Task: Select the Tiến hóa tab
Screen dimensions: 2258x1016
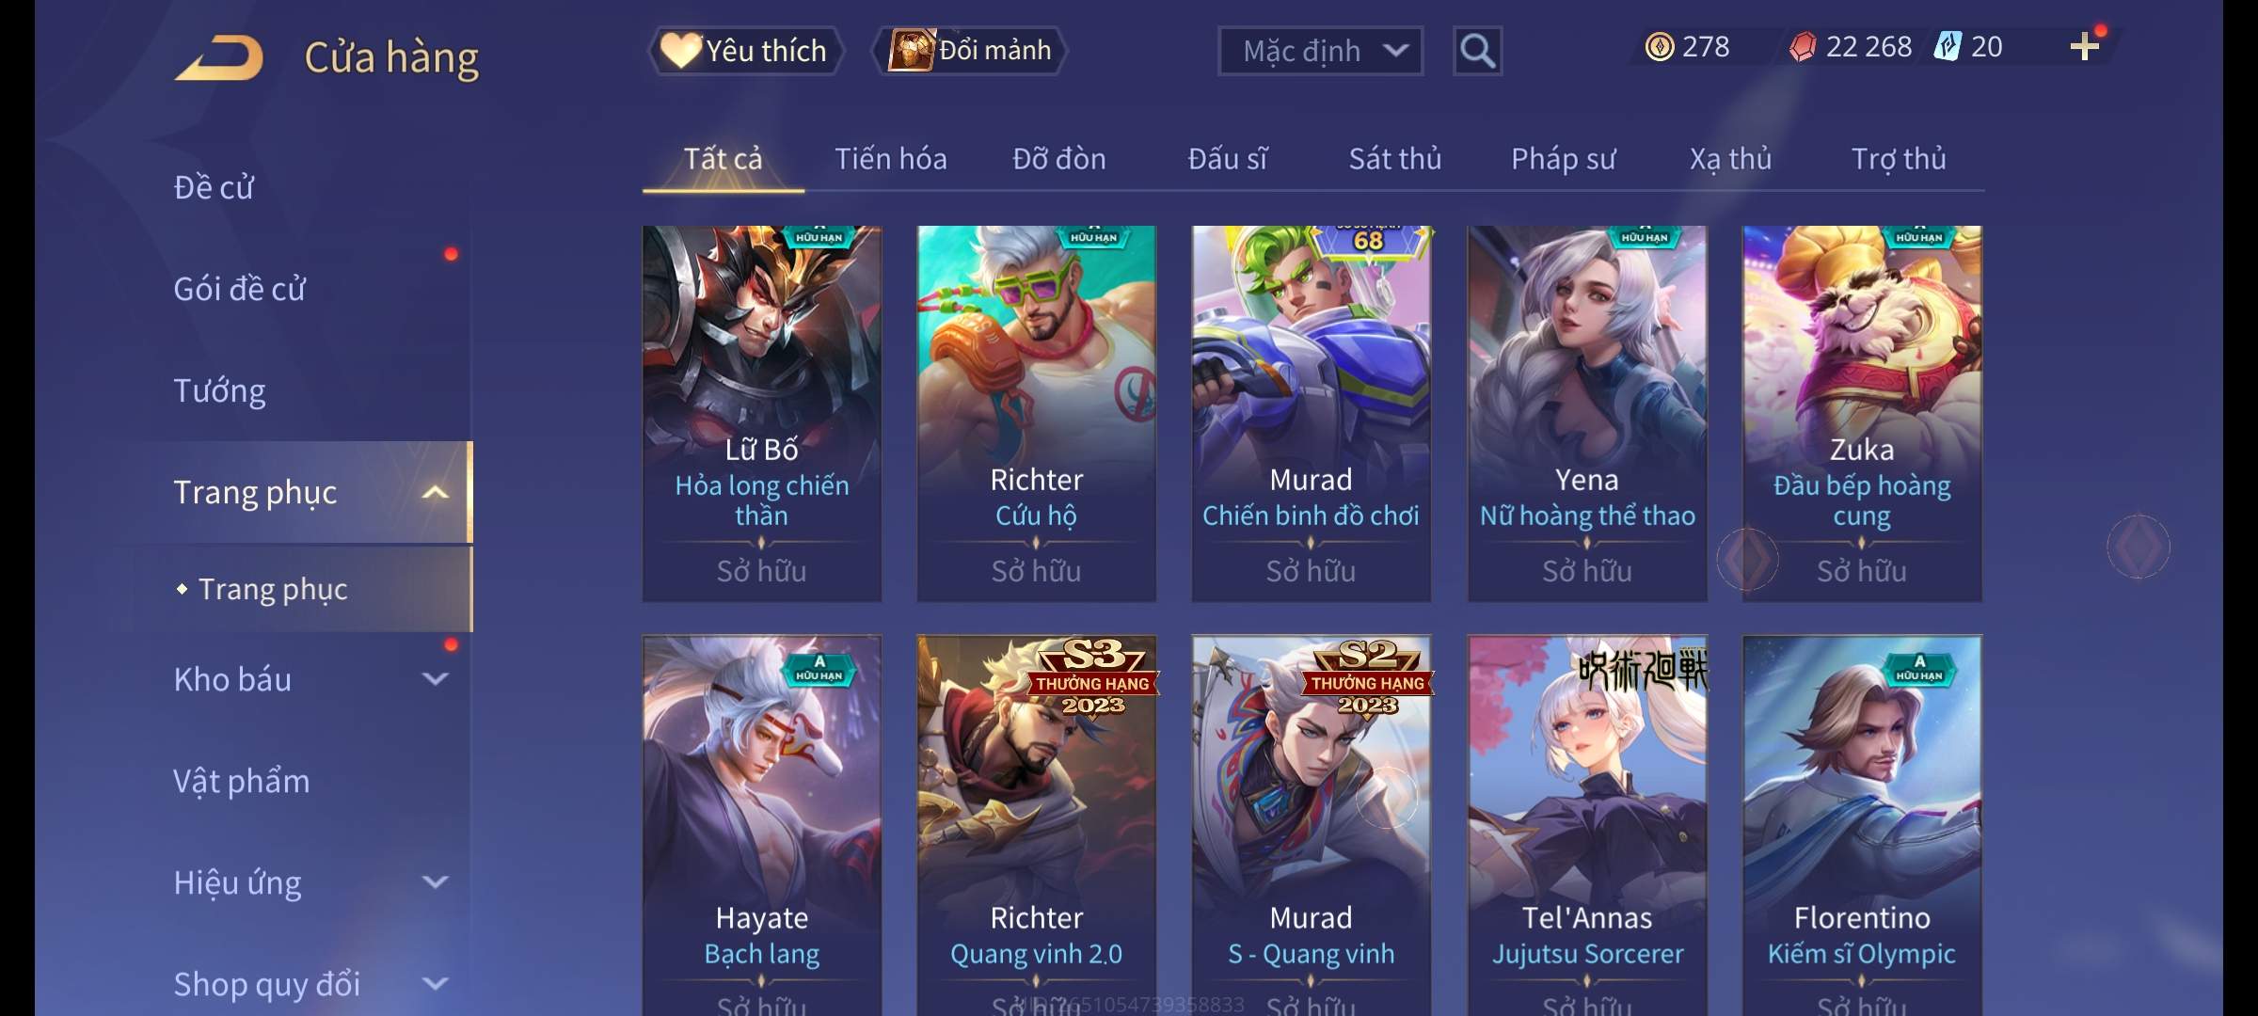Action: [x=891, y=159]
